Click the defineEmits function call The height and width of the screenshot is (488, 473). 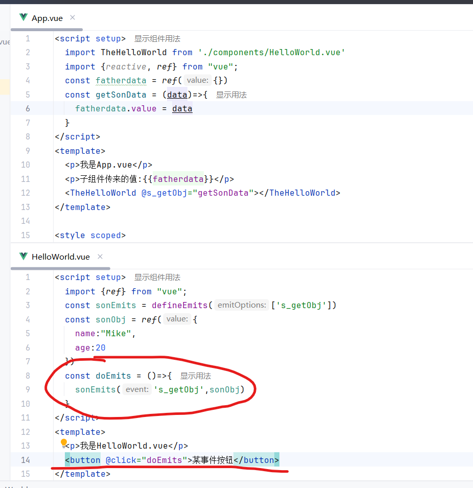pos(180,305)
